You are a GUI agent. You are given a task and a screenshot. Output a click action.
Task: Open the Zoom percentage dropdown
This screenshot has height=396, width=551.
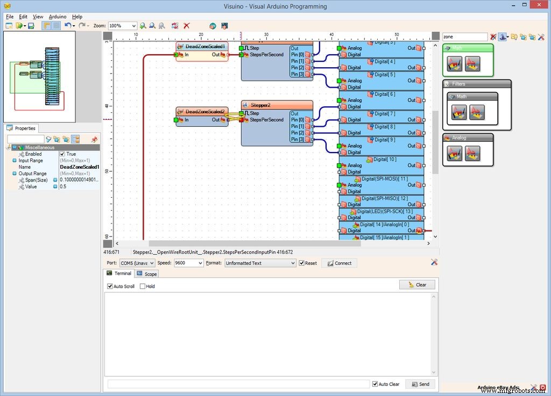(x=133, y=26)
